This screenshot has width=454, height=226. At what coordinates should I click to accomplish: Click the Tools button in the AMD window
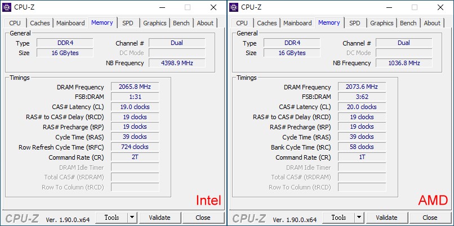tap(339, 218)
